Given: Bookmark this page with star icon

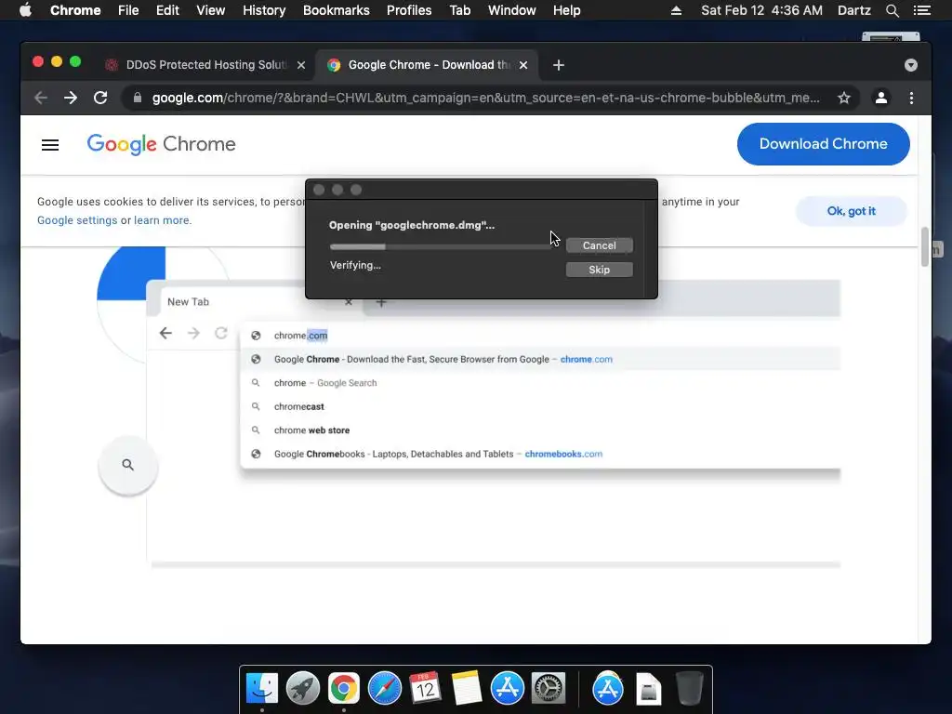Looking at the screenshot, I should (844, 98).
